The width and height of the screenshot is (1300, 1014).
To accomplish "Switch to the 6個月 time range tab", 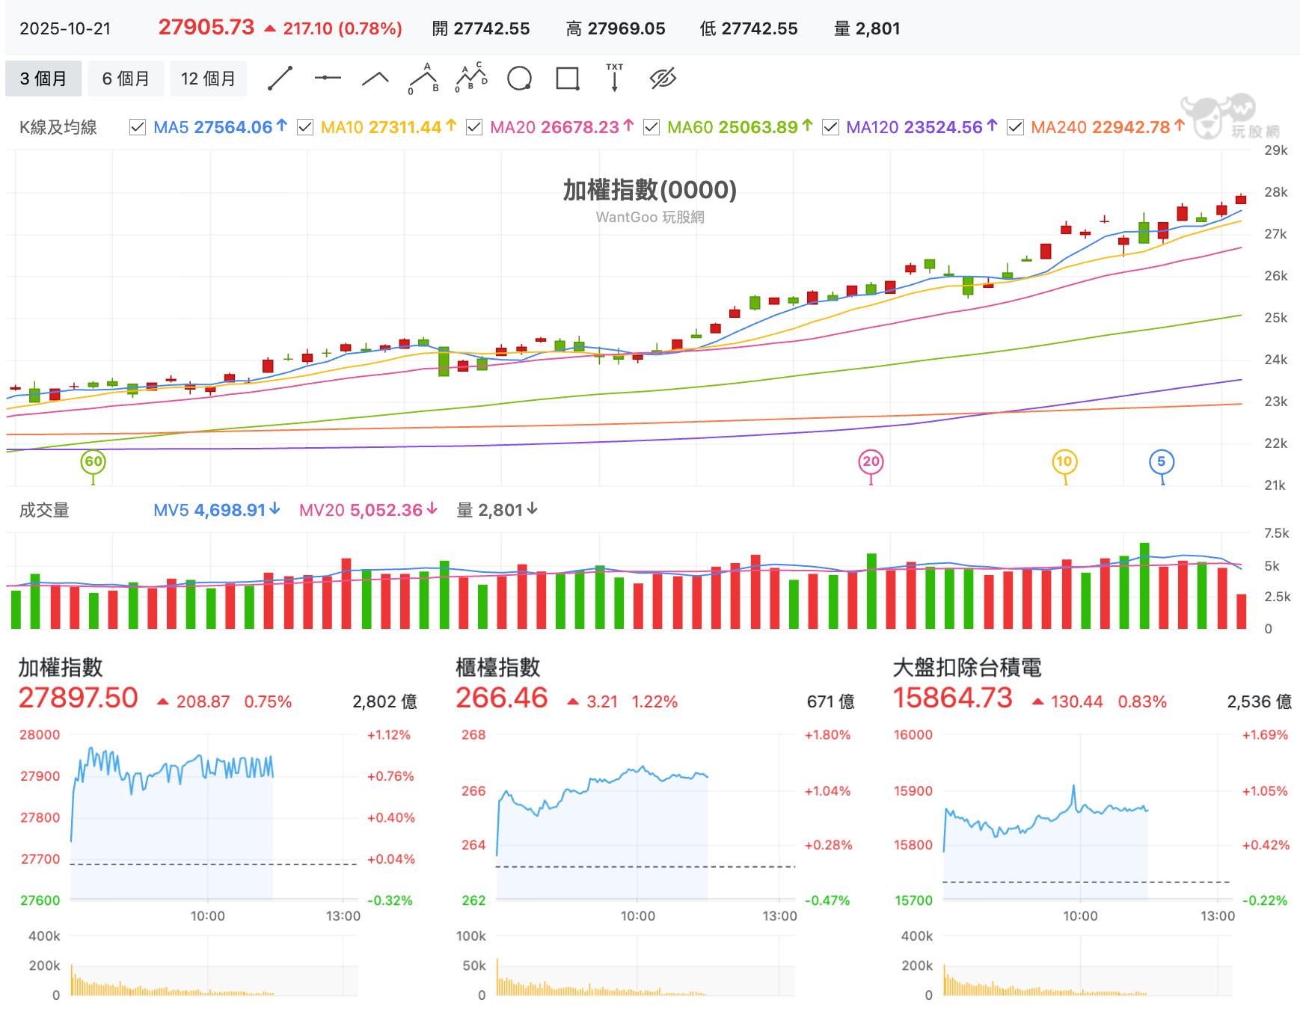I will click(x=126, y=78).
